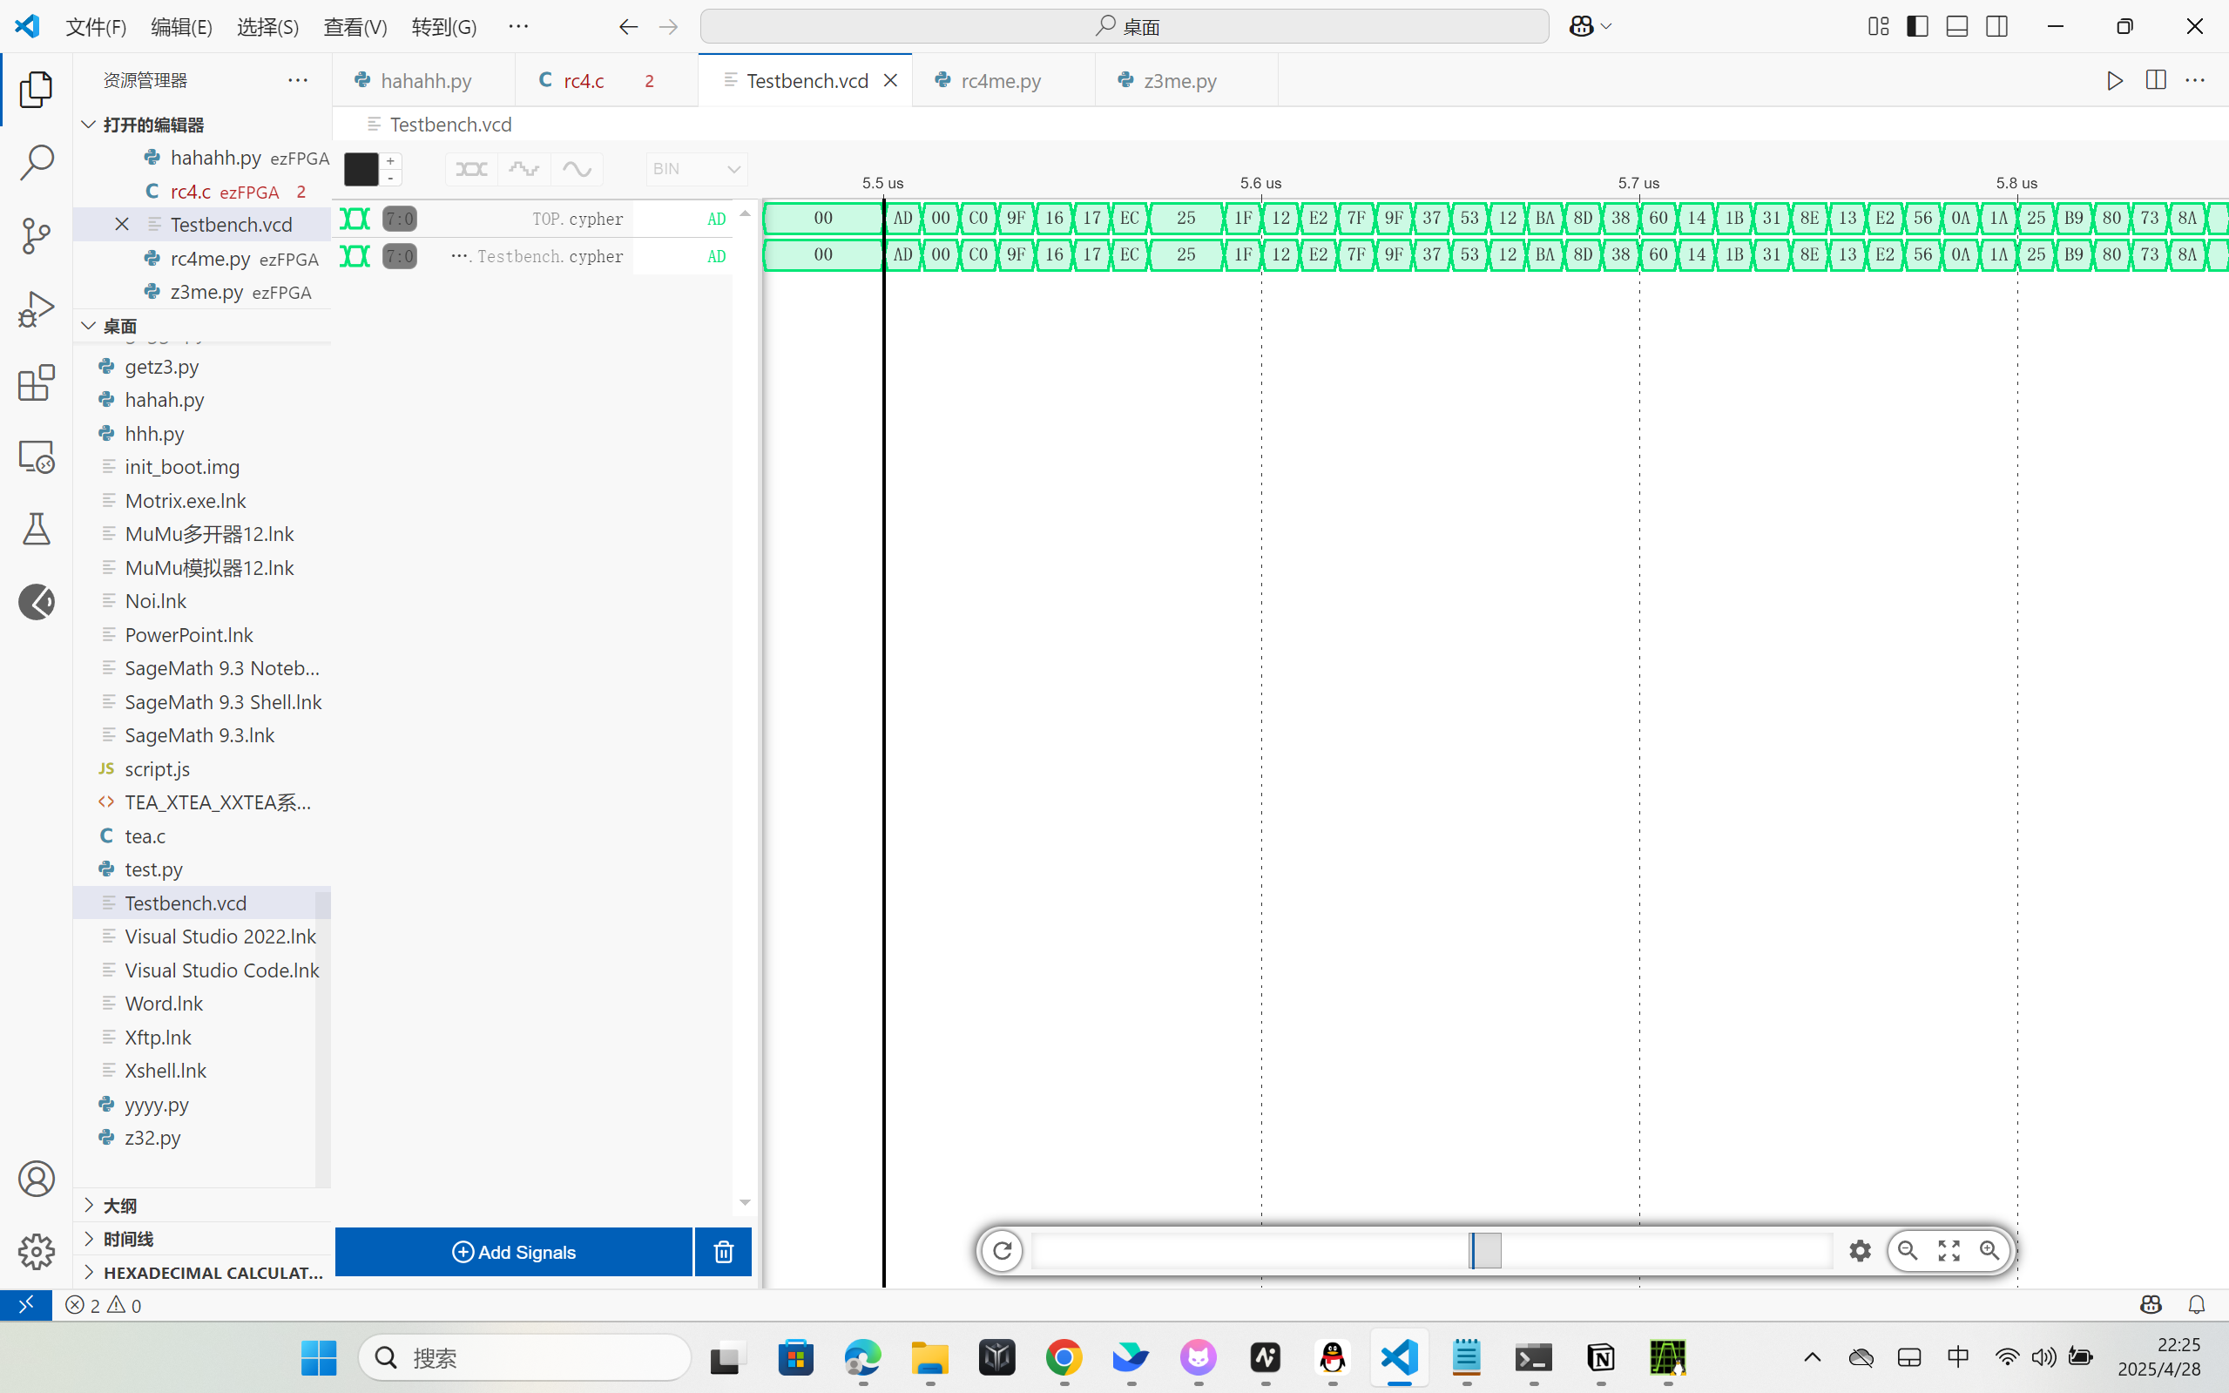2229x1393 pixels.
Task: Select the stepped analog render mode icon
Action: pyautogui.click(x=524, y=169)
